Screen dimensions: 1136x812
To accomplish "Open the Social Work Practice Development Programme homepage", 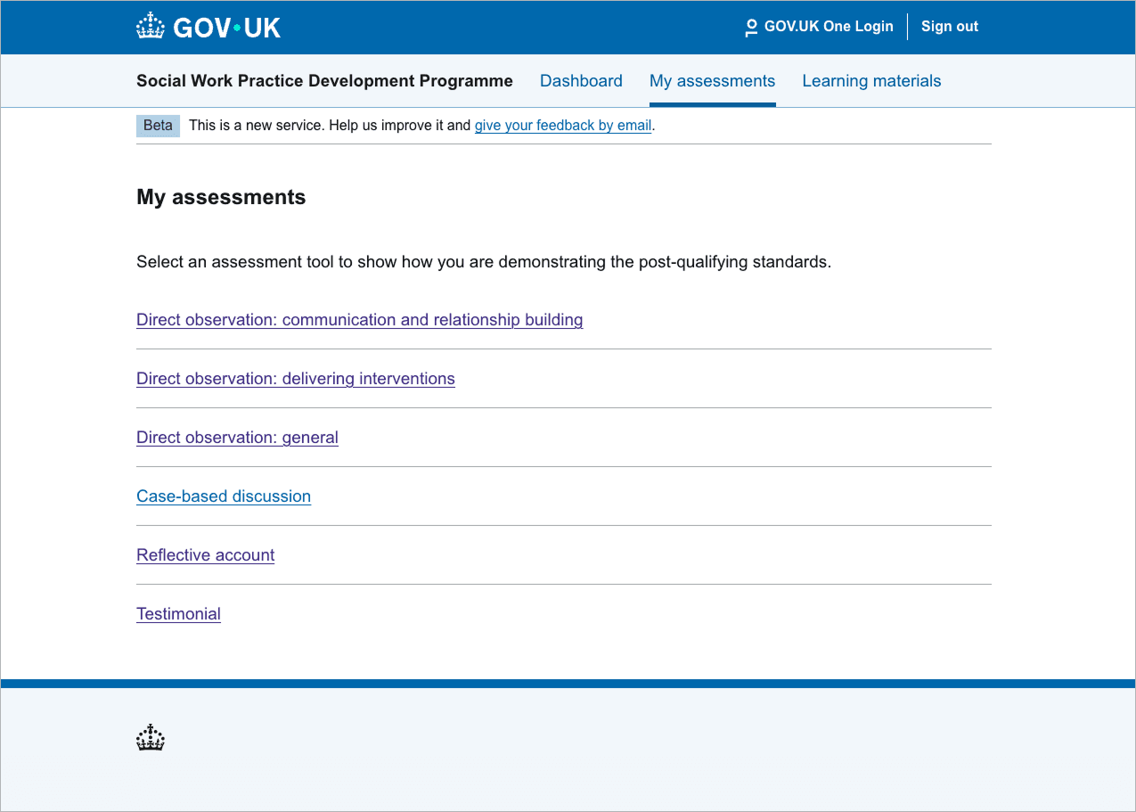I will [324, 80].
